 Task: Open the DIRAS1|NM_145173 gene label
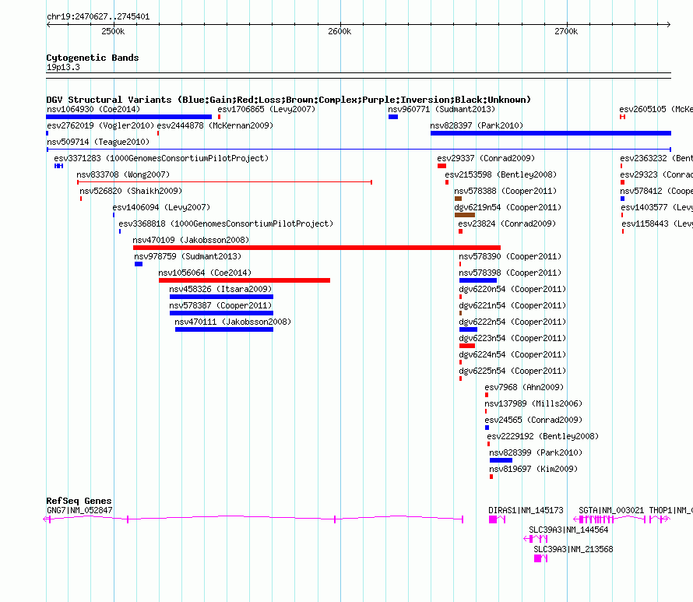coord(526,511)
